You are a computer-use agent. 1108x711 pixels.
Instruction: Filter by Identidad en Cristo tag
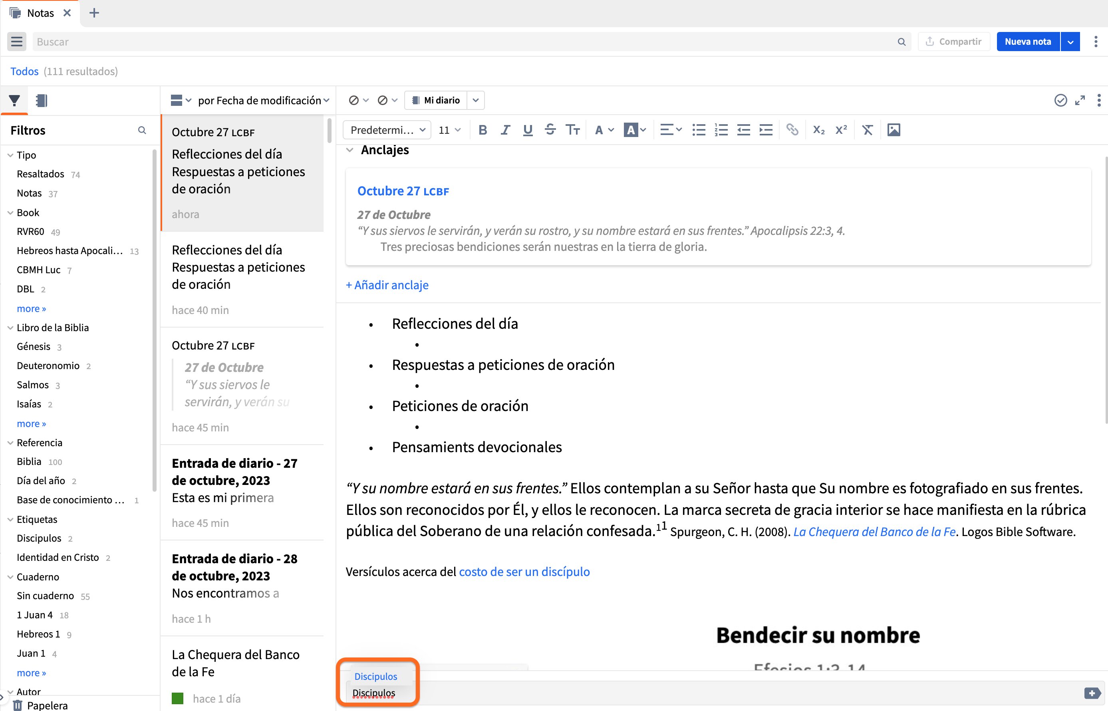(x=58, y=557)
